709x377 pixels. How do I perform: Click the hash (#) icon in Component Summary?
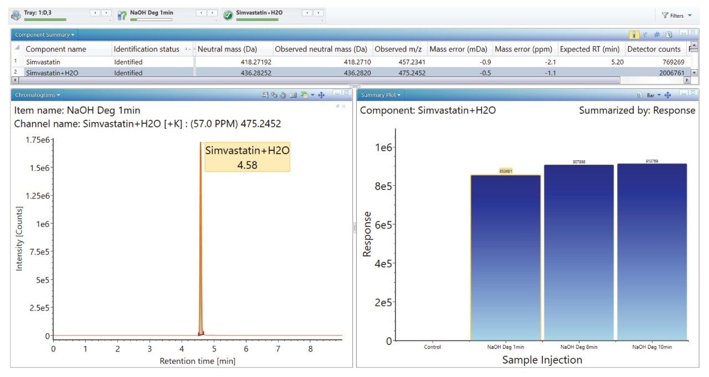point(657,34)
